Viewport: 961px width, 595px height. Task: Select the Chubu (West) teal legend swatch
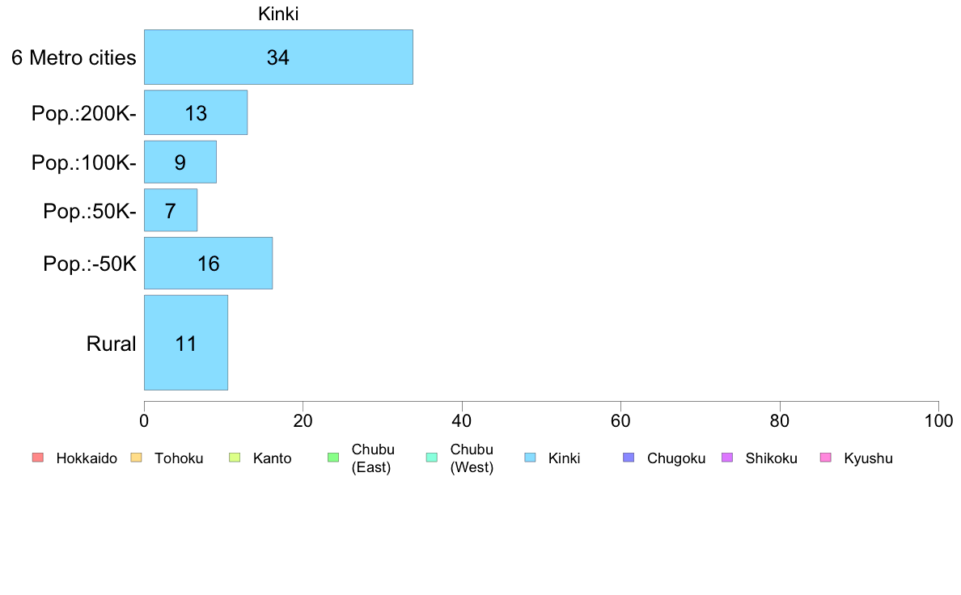point(431,458)
